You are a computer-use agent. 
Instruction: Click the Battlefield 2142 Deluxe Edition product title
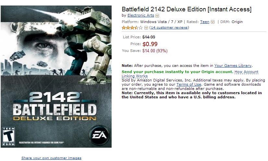pos(187,9)
